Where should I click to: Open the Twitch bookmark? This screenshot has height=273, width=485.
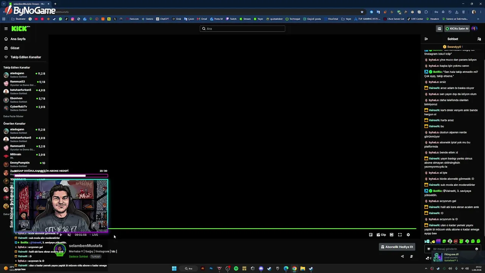pos(231,19)
